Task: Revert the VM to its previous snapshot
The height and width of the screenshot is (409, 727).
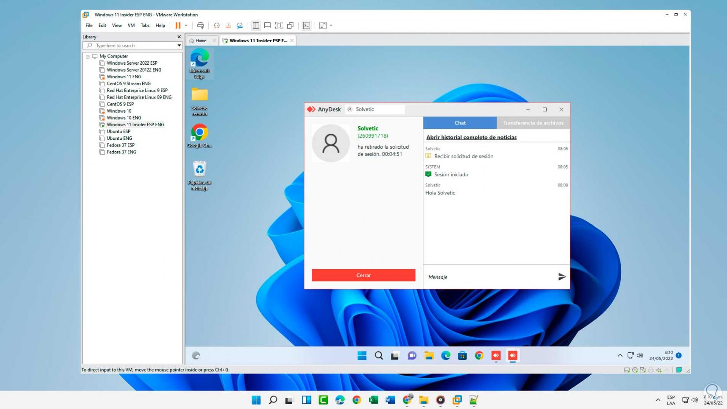Action: click(228, 26)
